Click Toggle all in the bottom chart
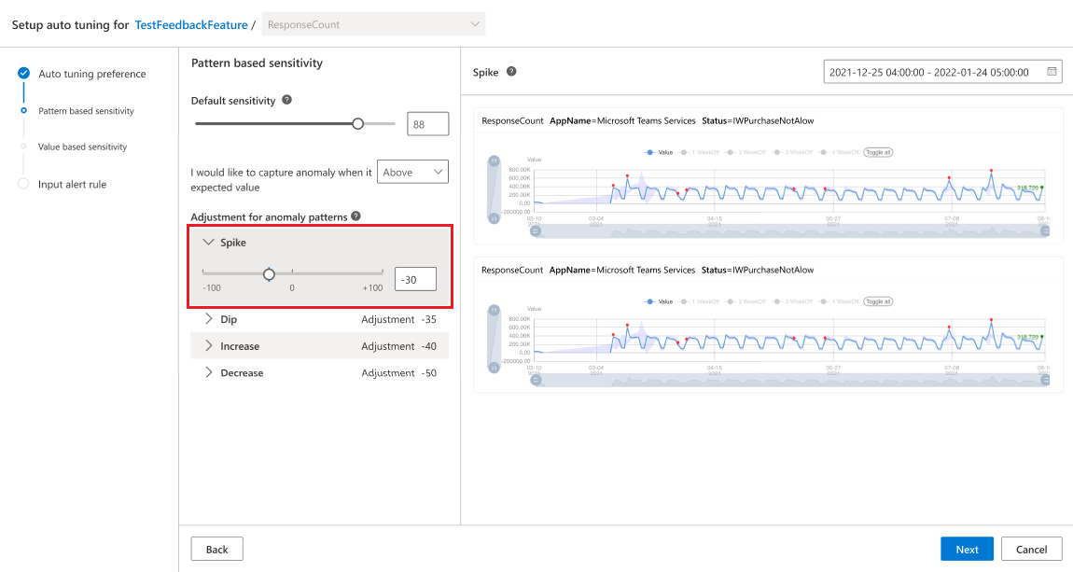The height and width of the screenshot is (572, 1073). point(878,301)
